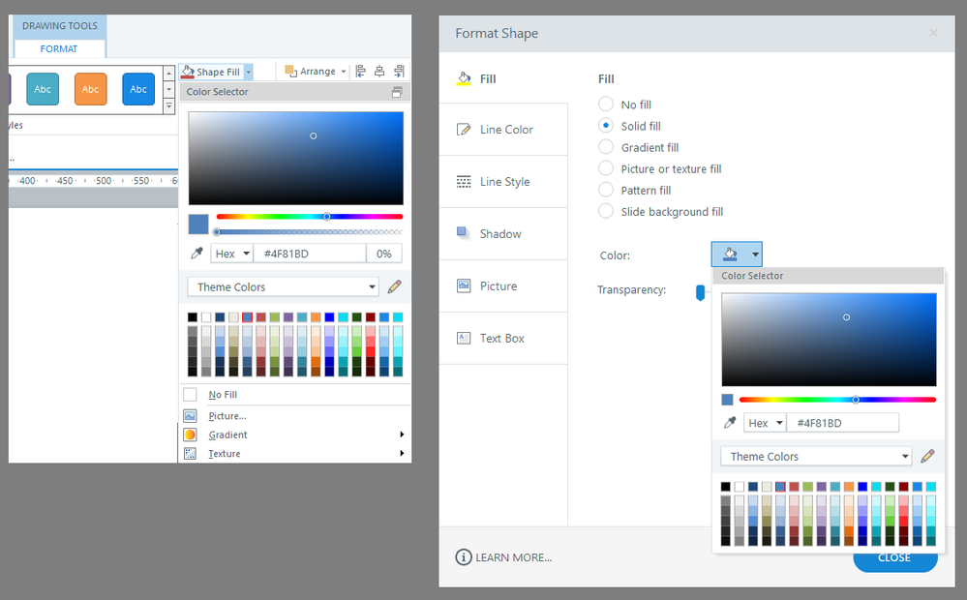Open the Shape Fill dropdown arrow

(249, 73)
